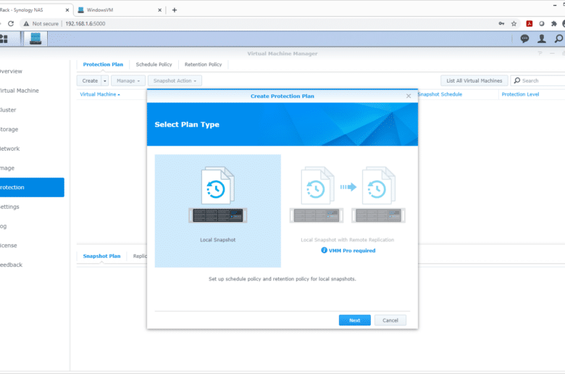The width and height of the screenshot is (565, 374).
Task: Go to License in the sidebar
Action: click(x=8, y=245)
